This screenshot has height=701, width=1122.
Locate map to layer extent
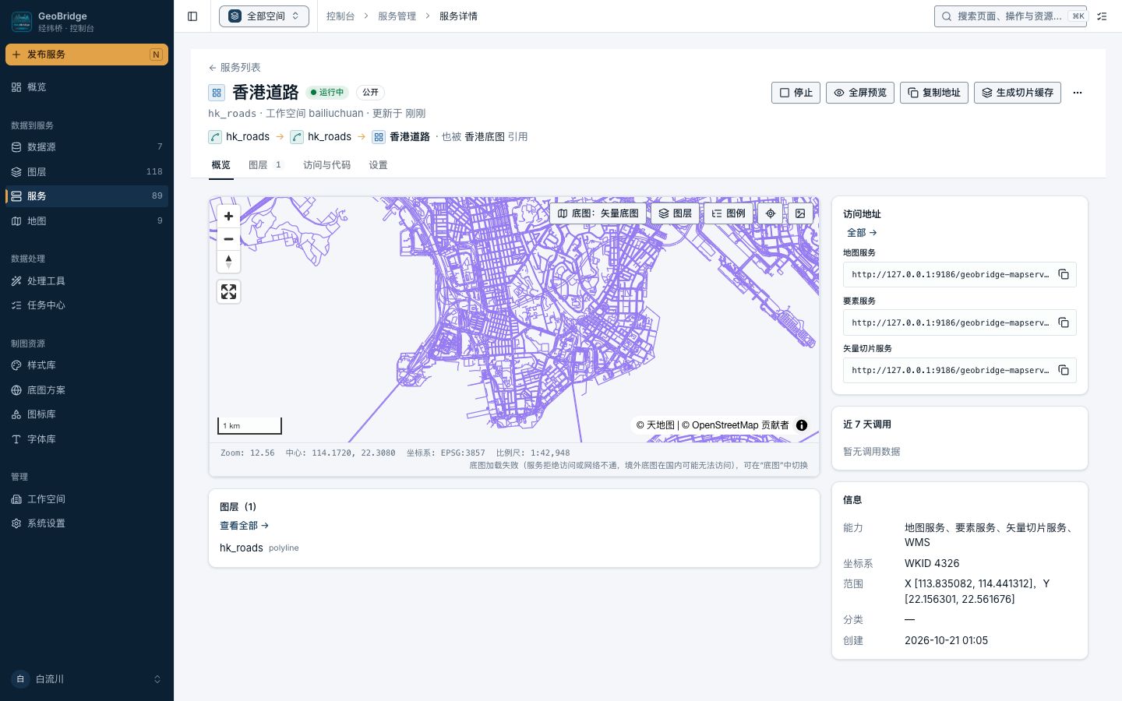point(770,213)
